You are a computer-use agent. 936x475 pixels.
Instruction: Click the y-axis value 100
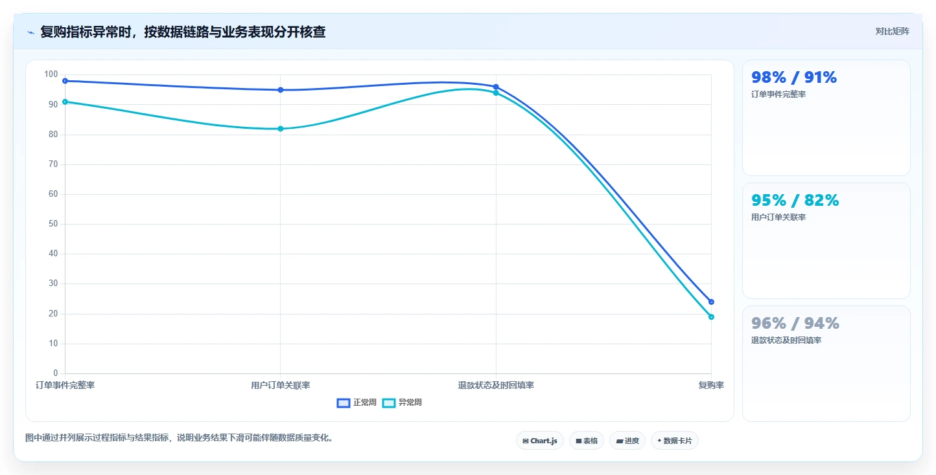coord(51,74)
